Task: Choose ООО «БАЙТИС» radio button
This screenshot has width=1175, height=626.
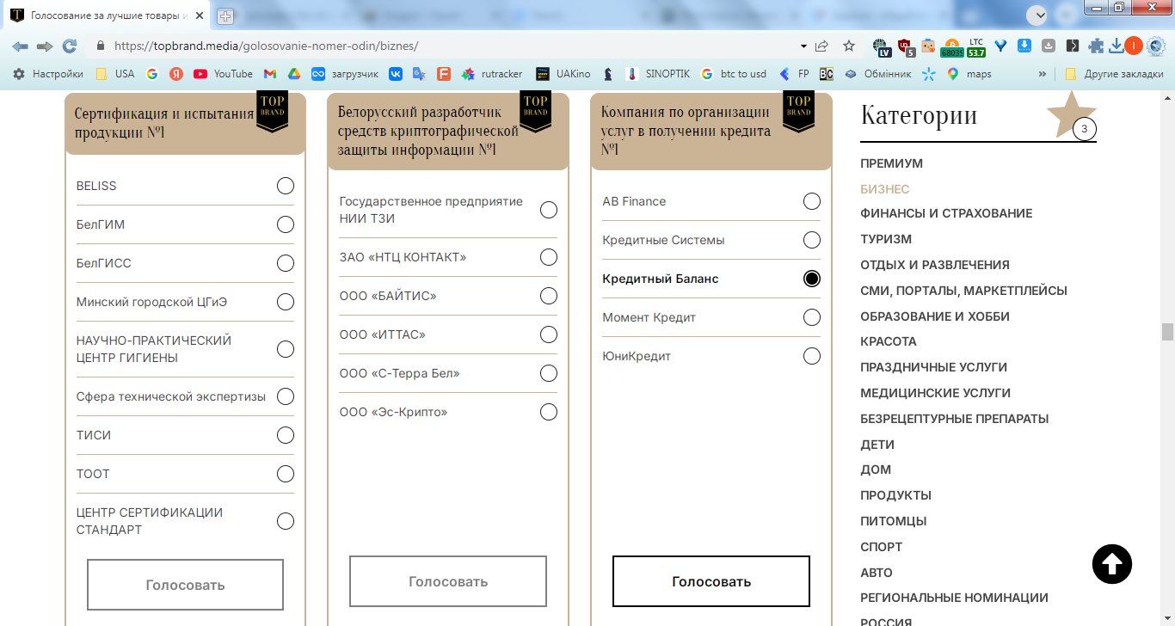Action: (x=549, y=296)
